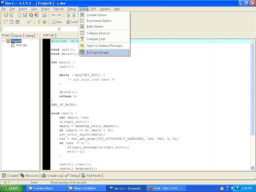Click the About smiley face icon

[44, 22]
